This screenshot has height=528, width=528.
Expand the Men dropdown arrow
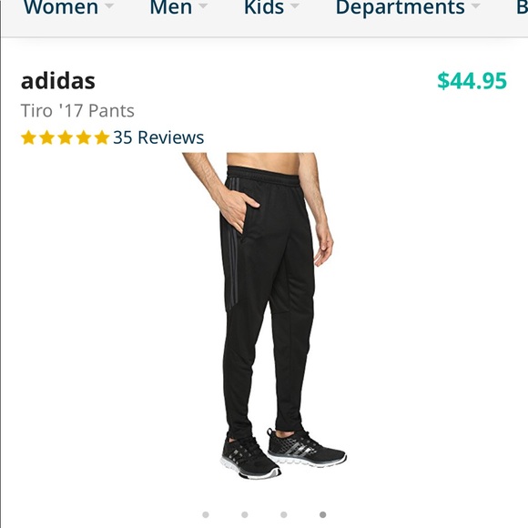point(203,5)
